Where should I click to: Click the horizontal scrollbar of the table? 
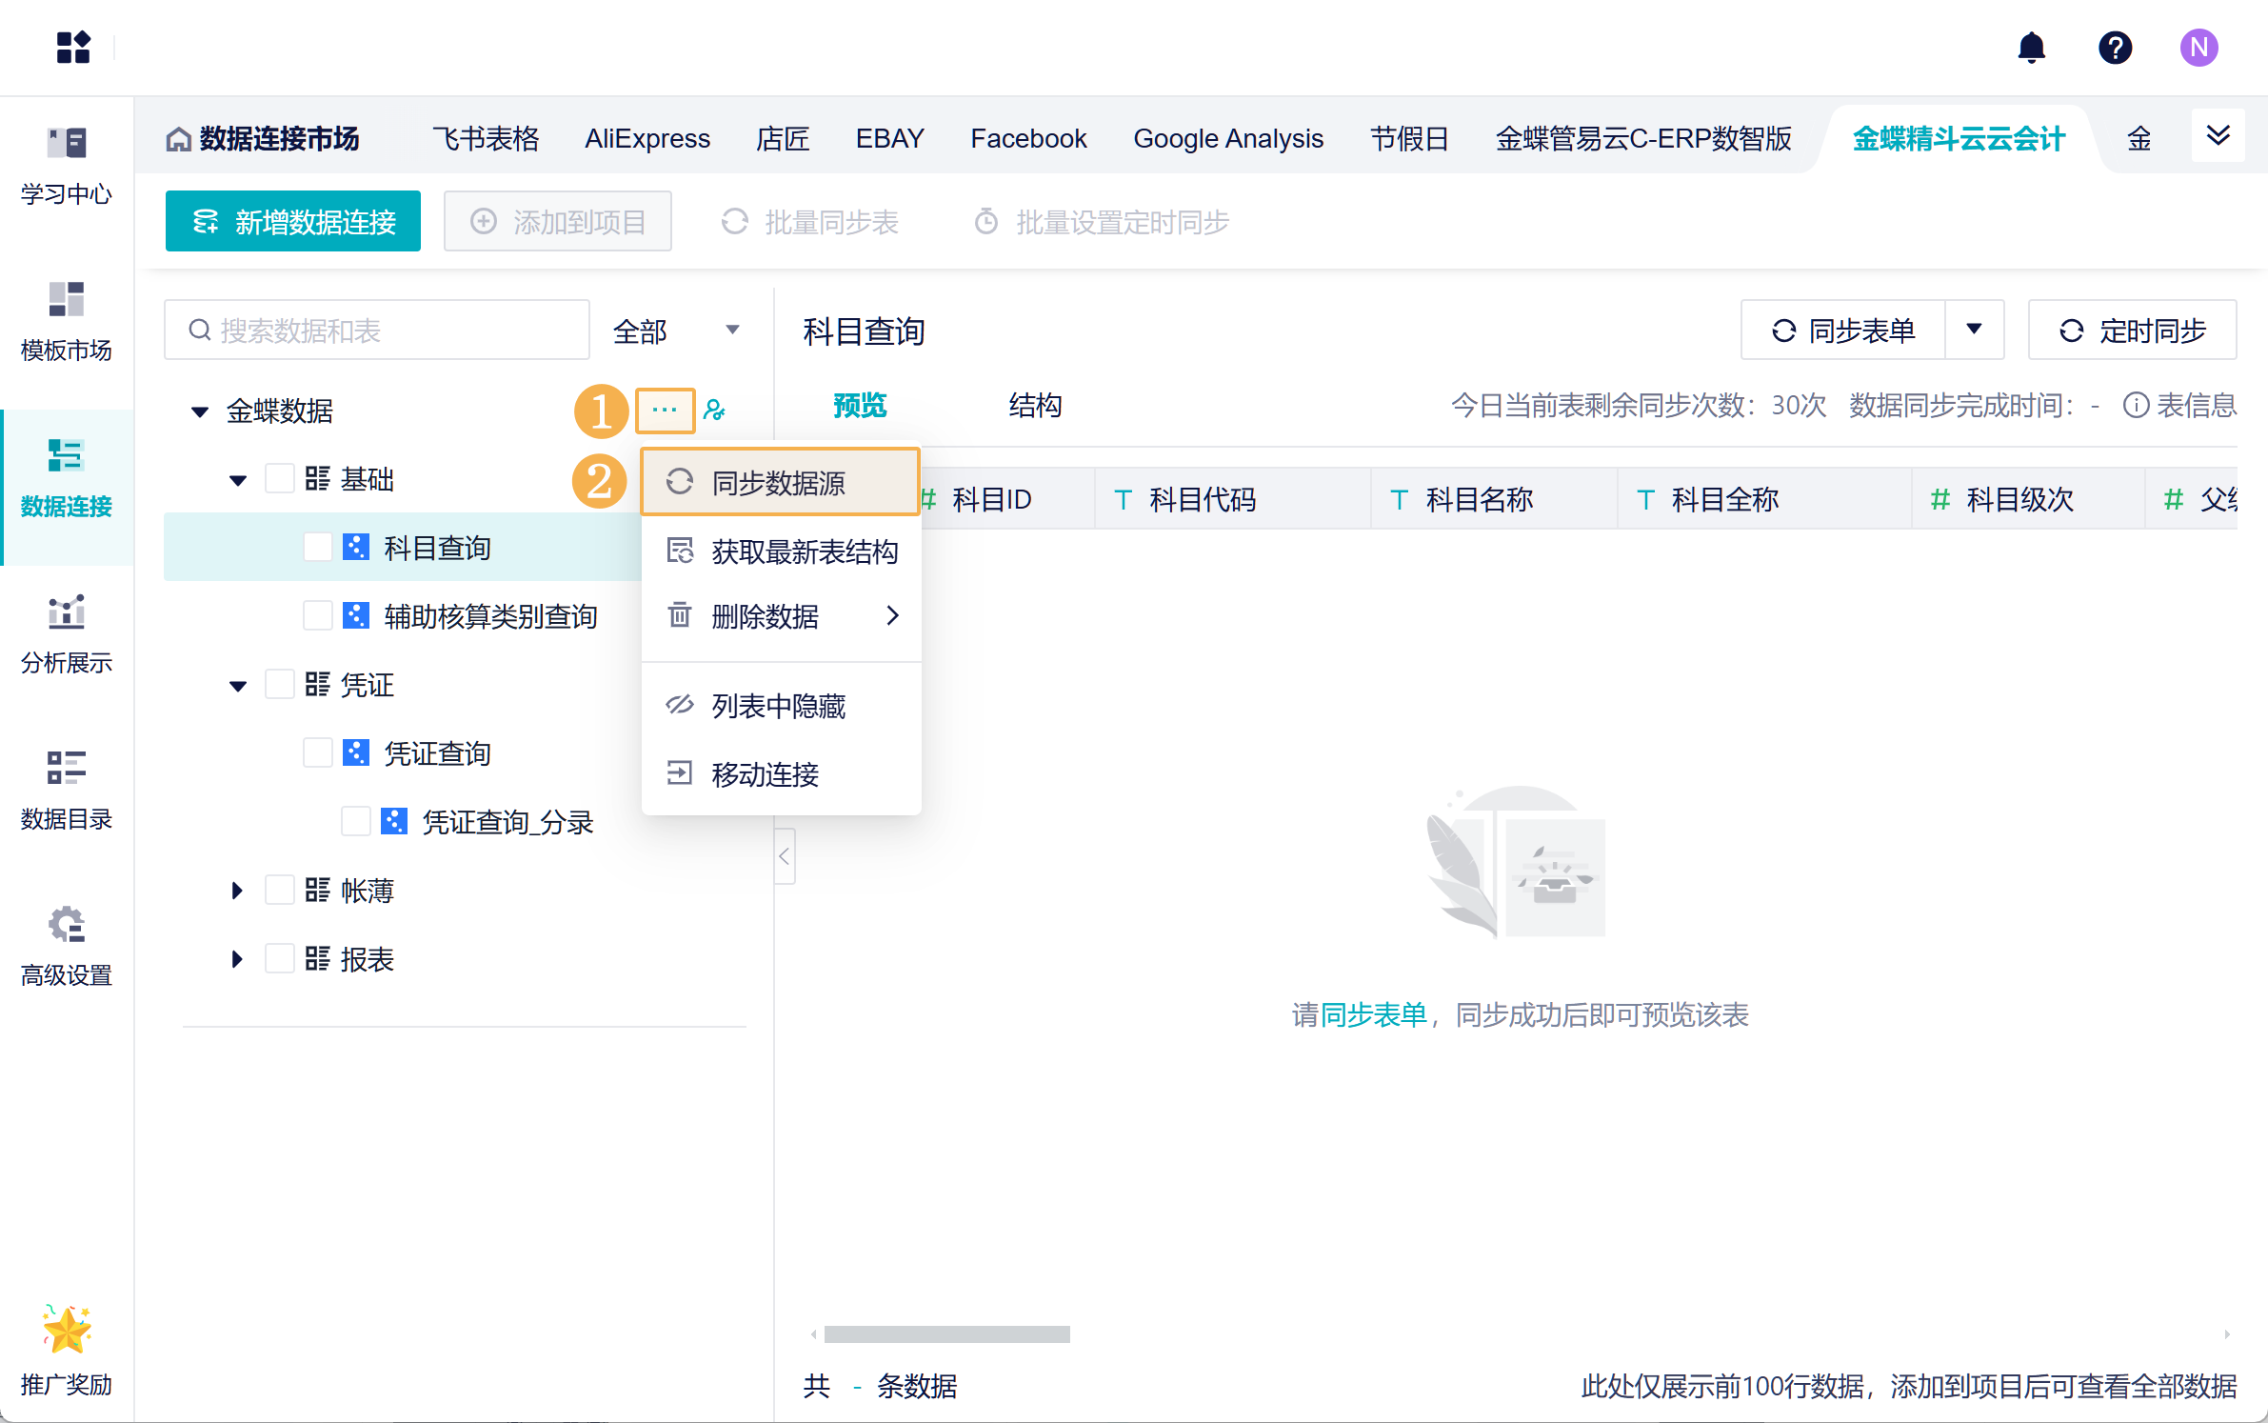(x=946, y=1334)
